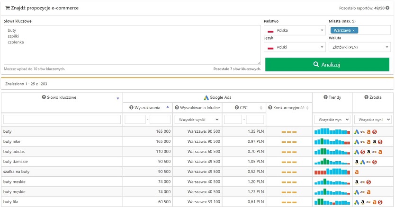395x207 pixels.
Task: Click the help icon beside Konkurencyjność
Action: (x=270, y=108)
